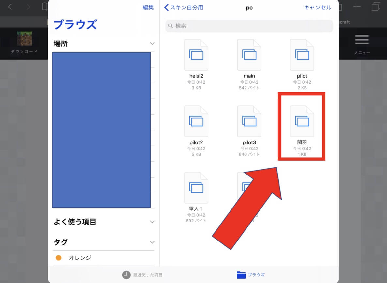
Task: Go back to スキン自分用 folder
Action: 184,8
